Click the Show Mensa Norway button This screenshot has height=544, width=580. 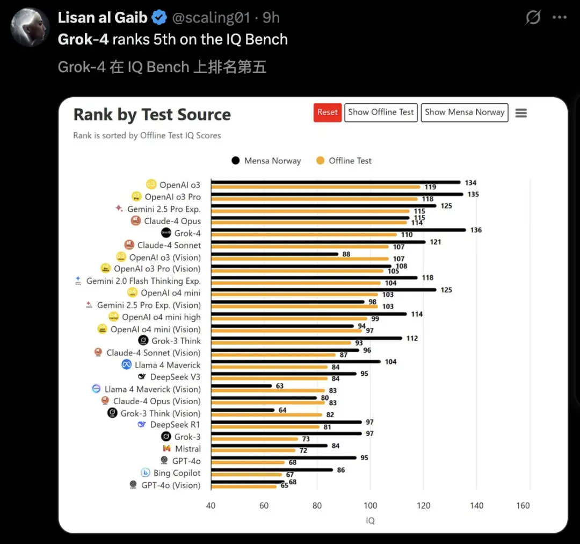465,112
